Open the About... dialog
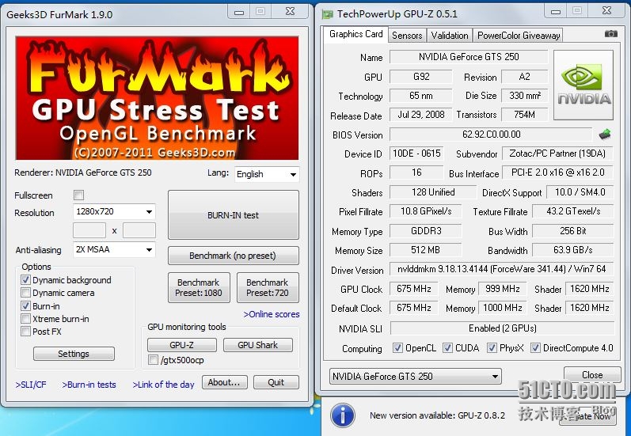The width and height of the screenshot is (631, 436). tap(225, 382)
